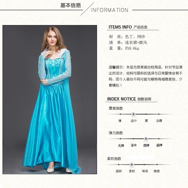Select the 适中 point on 弹力指数 slider
The width and height of the screenshot is (188, 188).
click(133, 139)
